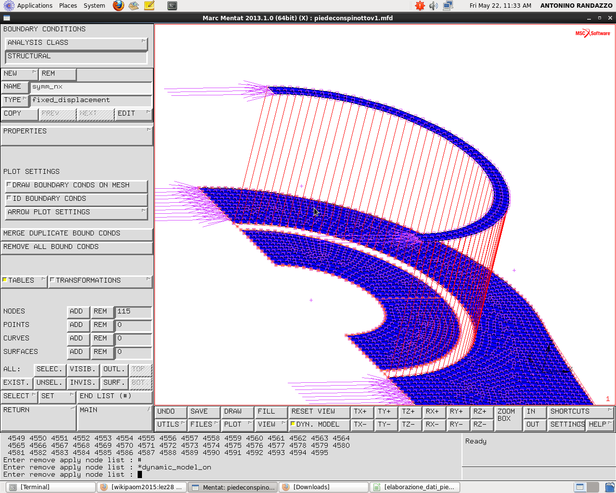
Task: Switch to the Downloads taskbar window
Action: tap(323, 487)
